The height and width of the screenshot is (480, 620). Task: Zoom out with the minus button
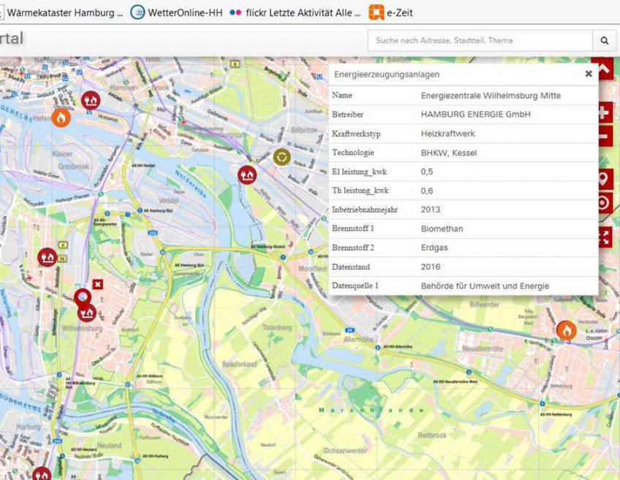[604, 135]
